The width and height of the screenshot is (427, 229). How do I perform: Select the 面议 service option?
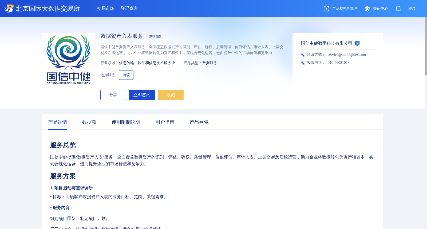126,75
